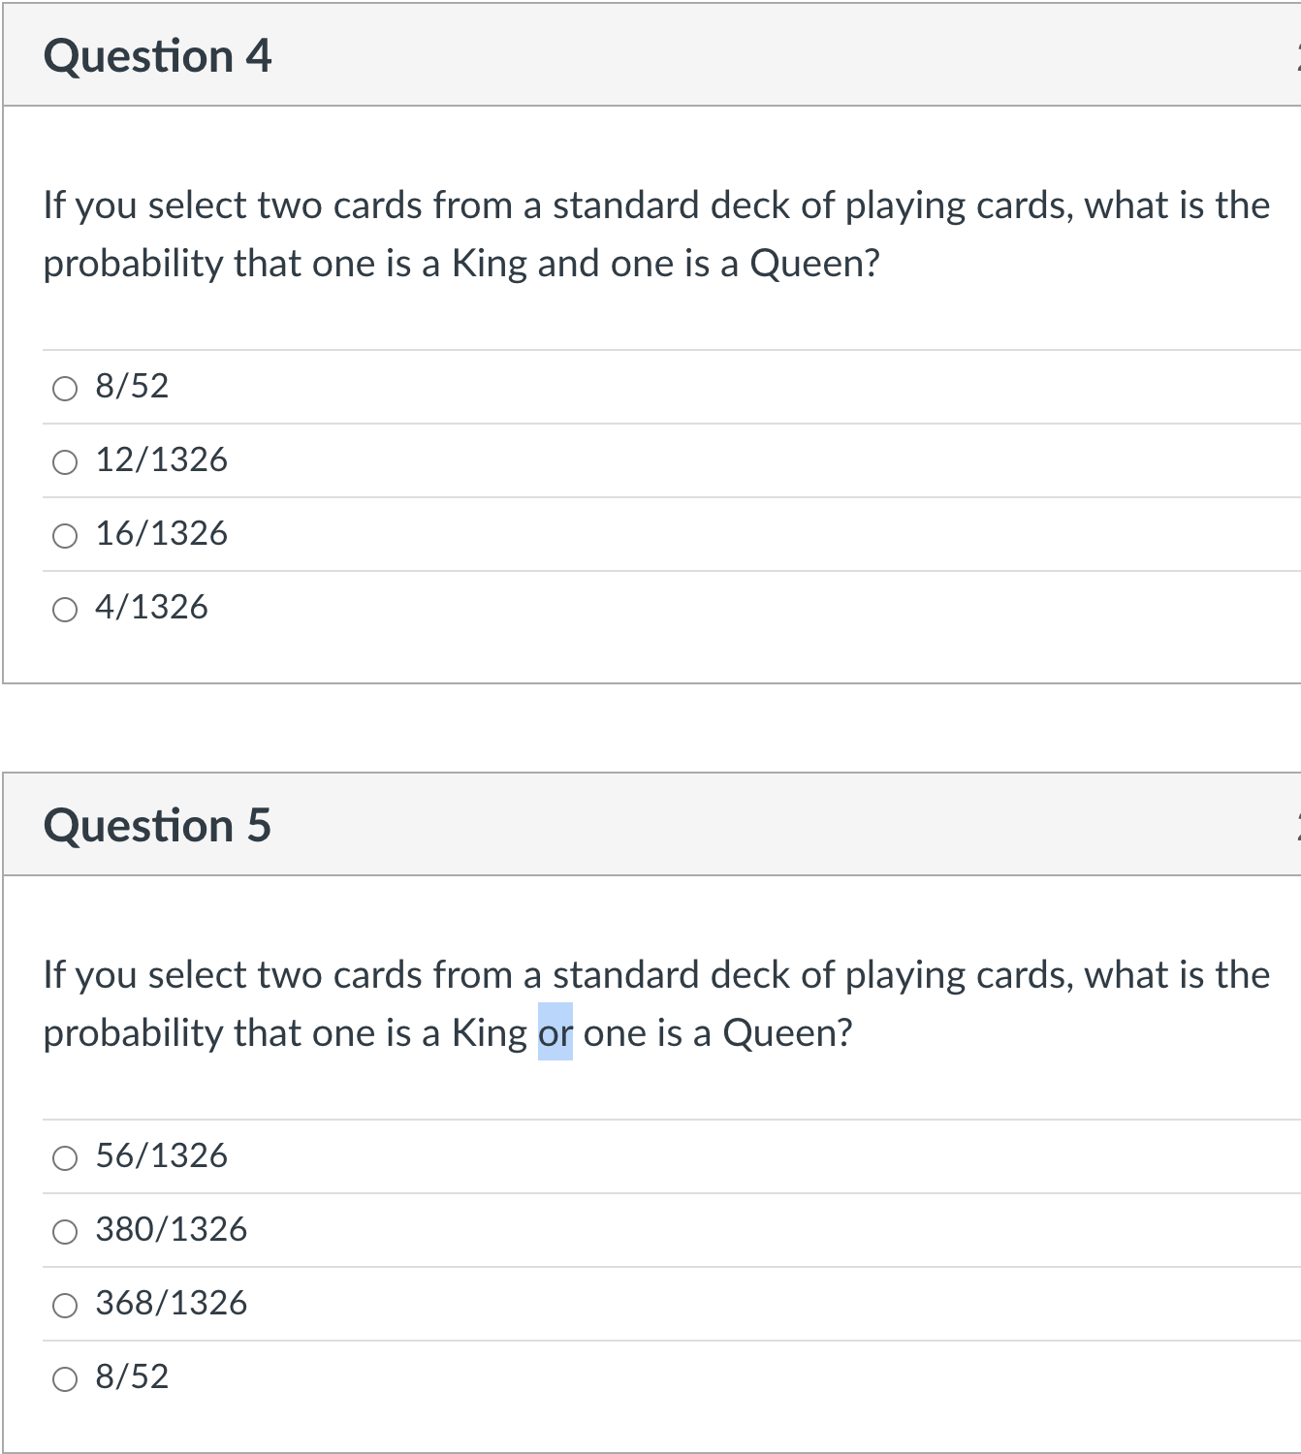The height and width of the screenshot is (1454, 1301).
Task: Select the 380/1326 answer option
Action: (x=65, y=1231)
